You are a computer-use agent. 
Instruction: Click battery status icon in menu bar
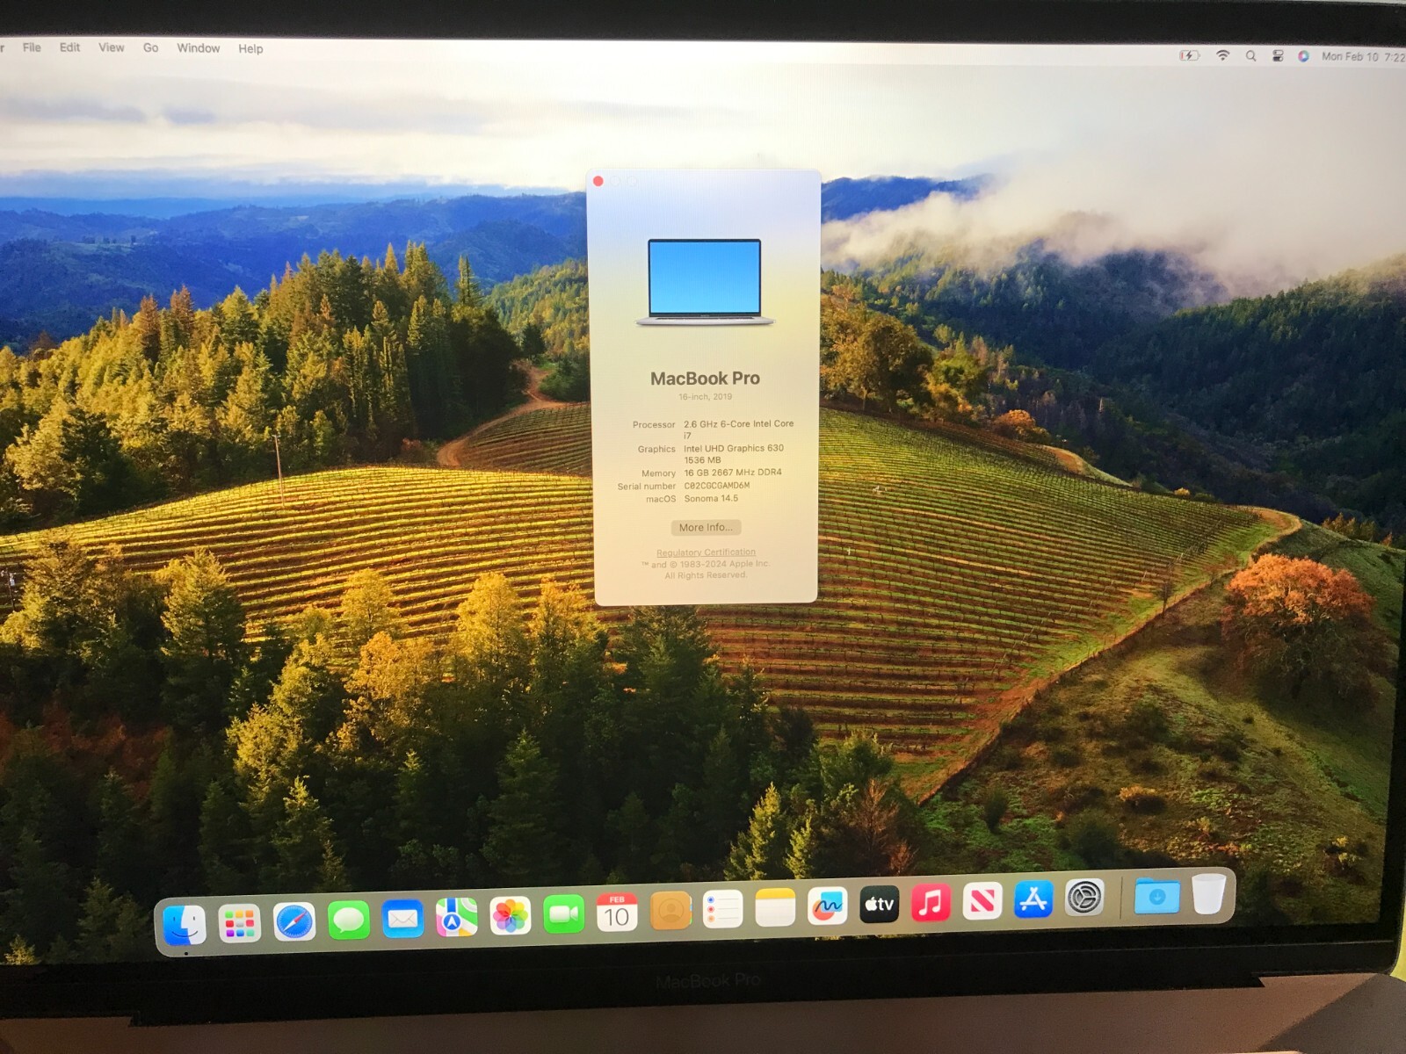(x=1189, y=55)
